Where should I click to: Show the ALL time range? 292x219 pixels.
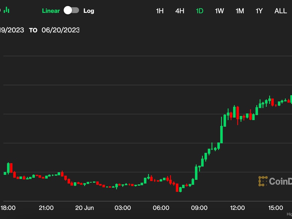[281, 11]
